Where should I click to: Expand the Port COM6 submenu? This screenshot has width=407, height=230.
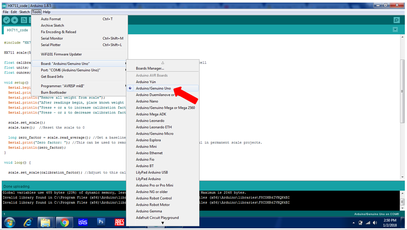tap(80, 70)
